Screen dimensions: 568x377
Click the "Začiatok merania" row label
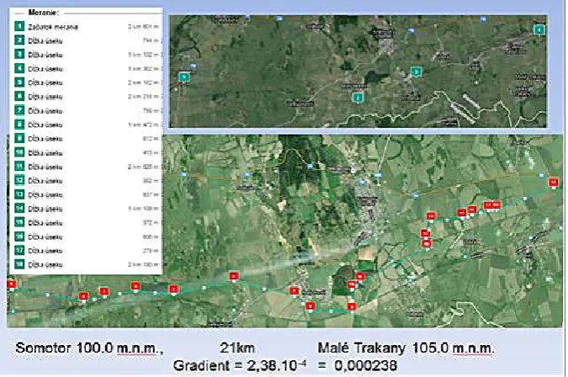click(x=53, y=27)
